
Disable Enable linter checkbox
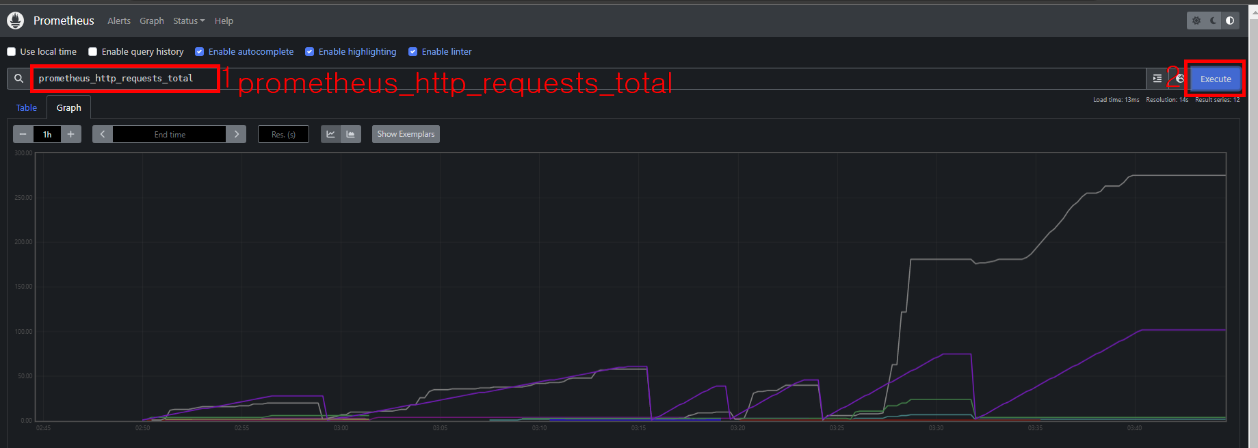[x=413, y=52]
